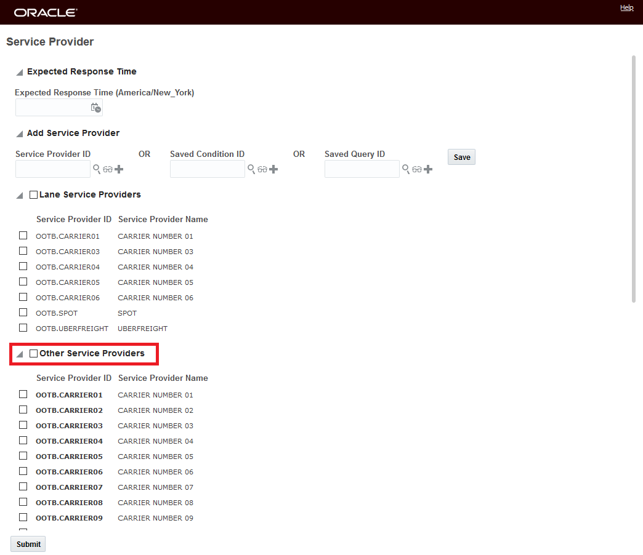The width and height of the screenshot is (643, 555).
Task: Click CARRIER NUMBER 07 name text
Action: point(155,487)
